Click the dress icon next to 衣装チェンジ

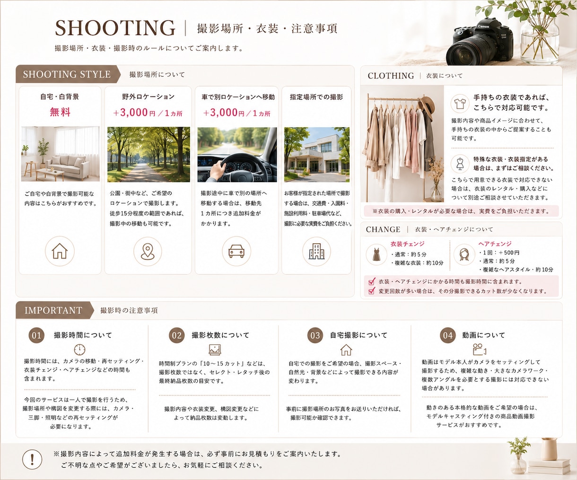tap(376, 254)
